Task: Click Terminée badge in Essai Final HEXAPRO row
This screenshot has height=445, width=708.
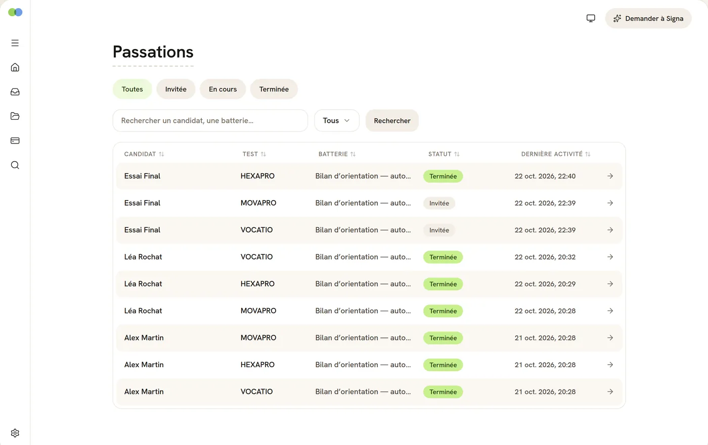Action: [x=443, y=176]
